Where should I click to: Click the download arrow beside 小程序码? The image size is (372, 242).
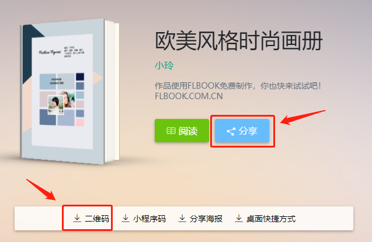(x=126, y=218)
